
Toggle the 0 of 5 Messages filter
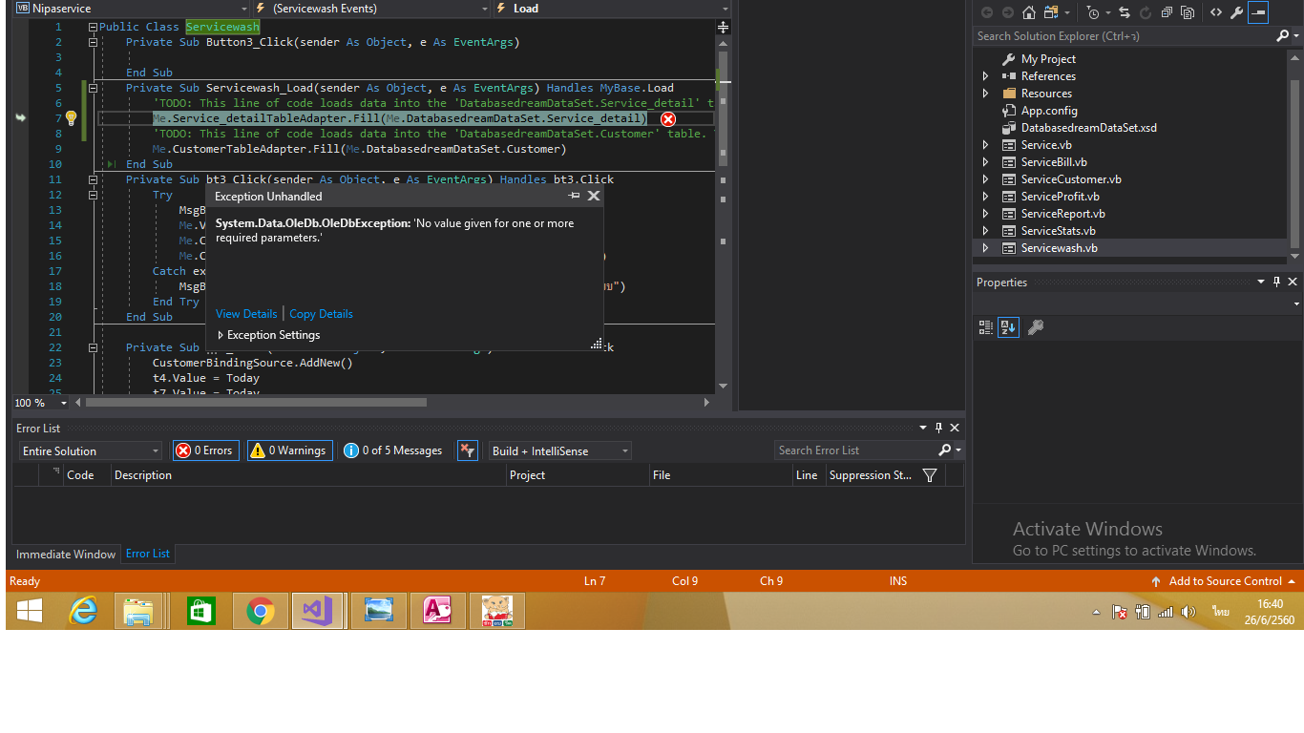click(x=393, y=450)
